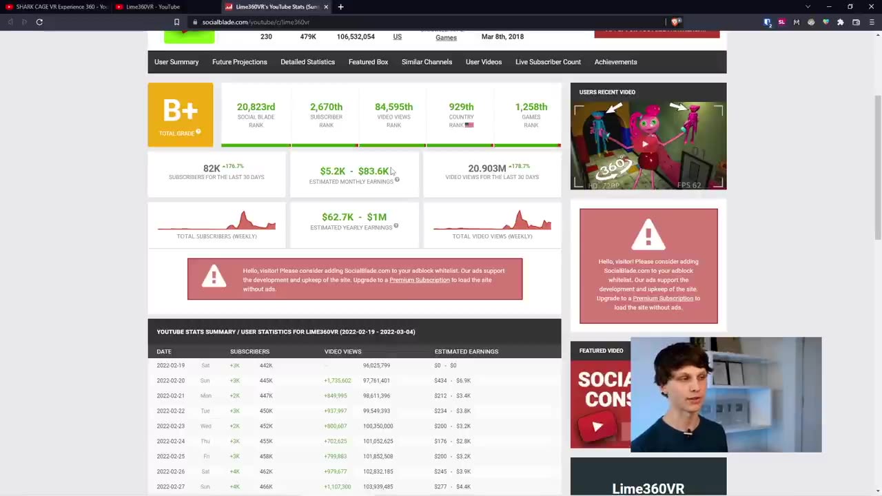
Task: Switch to SHARK CAGE VR Experience tab
Action: click(56, 7)
